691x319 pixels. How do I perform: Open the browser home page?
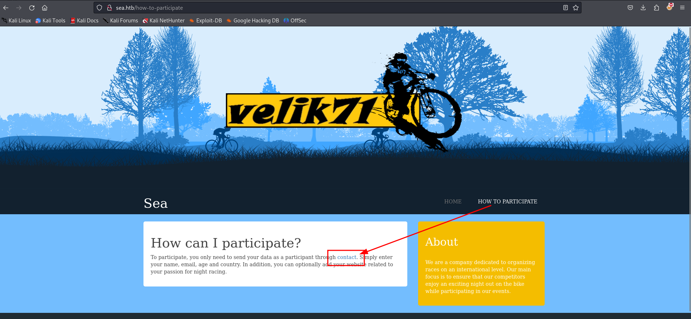pos(45,8)
